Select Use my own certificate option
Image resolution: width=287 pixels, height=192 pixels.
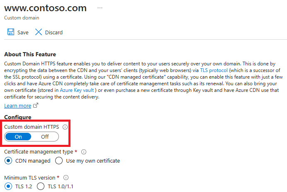pos(59,161)
